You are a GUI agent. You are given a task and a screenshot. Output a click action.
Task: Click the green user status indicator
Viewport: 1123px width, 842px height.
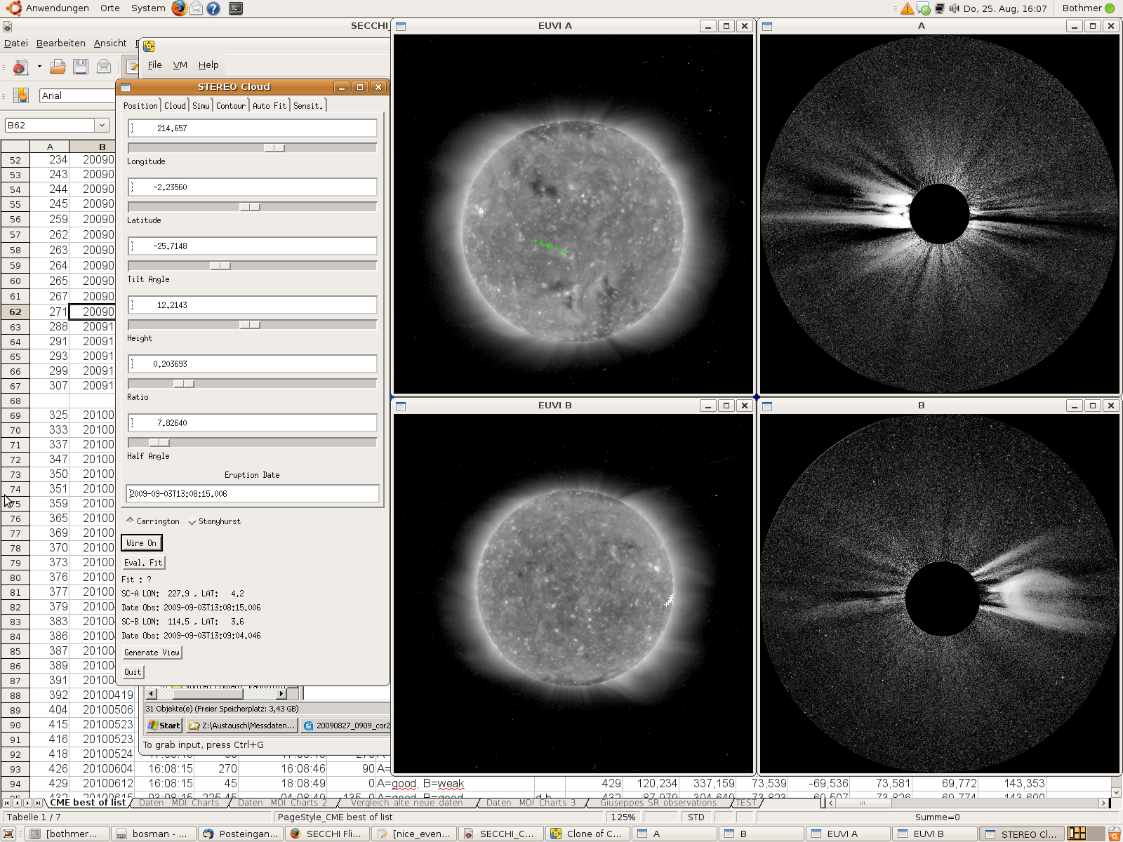click(1110, 8)
